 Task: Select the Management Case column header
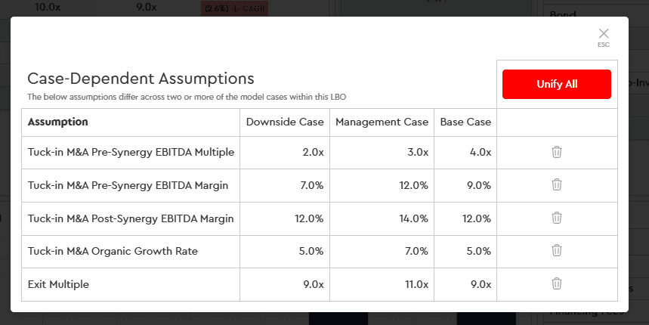click(382, 122)
